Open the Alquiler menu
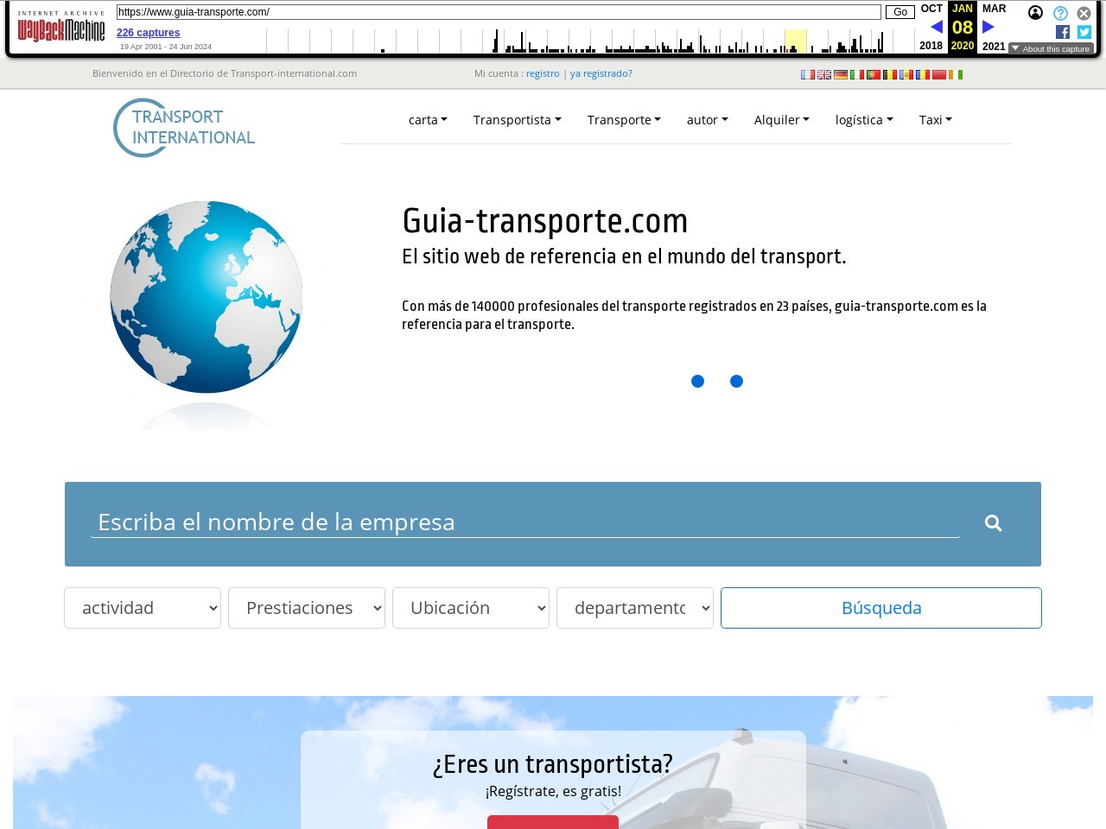Viewport: 1106px width, 829px height. (x=781, y=120)
